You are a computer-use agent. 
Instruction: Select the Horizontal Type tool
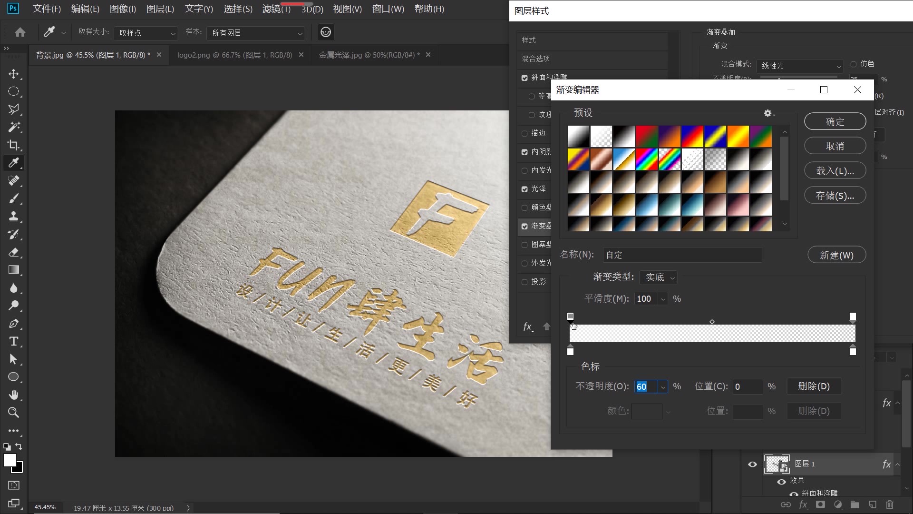point(14,341)
